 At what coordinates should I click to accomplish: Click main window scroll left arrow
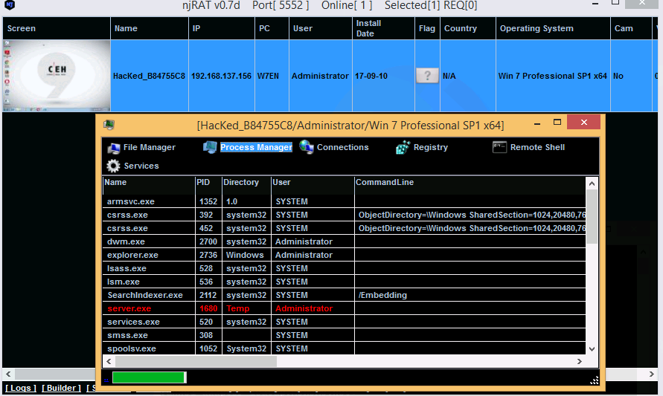[x=8, y=374]
